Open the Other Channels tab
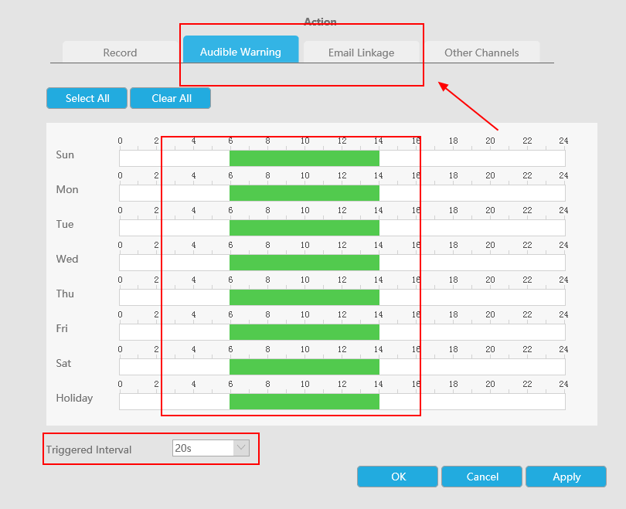The width and height of the screenshot is (626, 509). point(481,53)
